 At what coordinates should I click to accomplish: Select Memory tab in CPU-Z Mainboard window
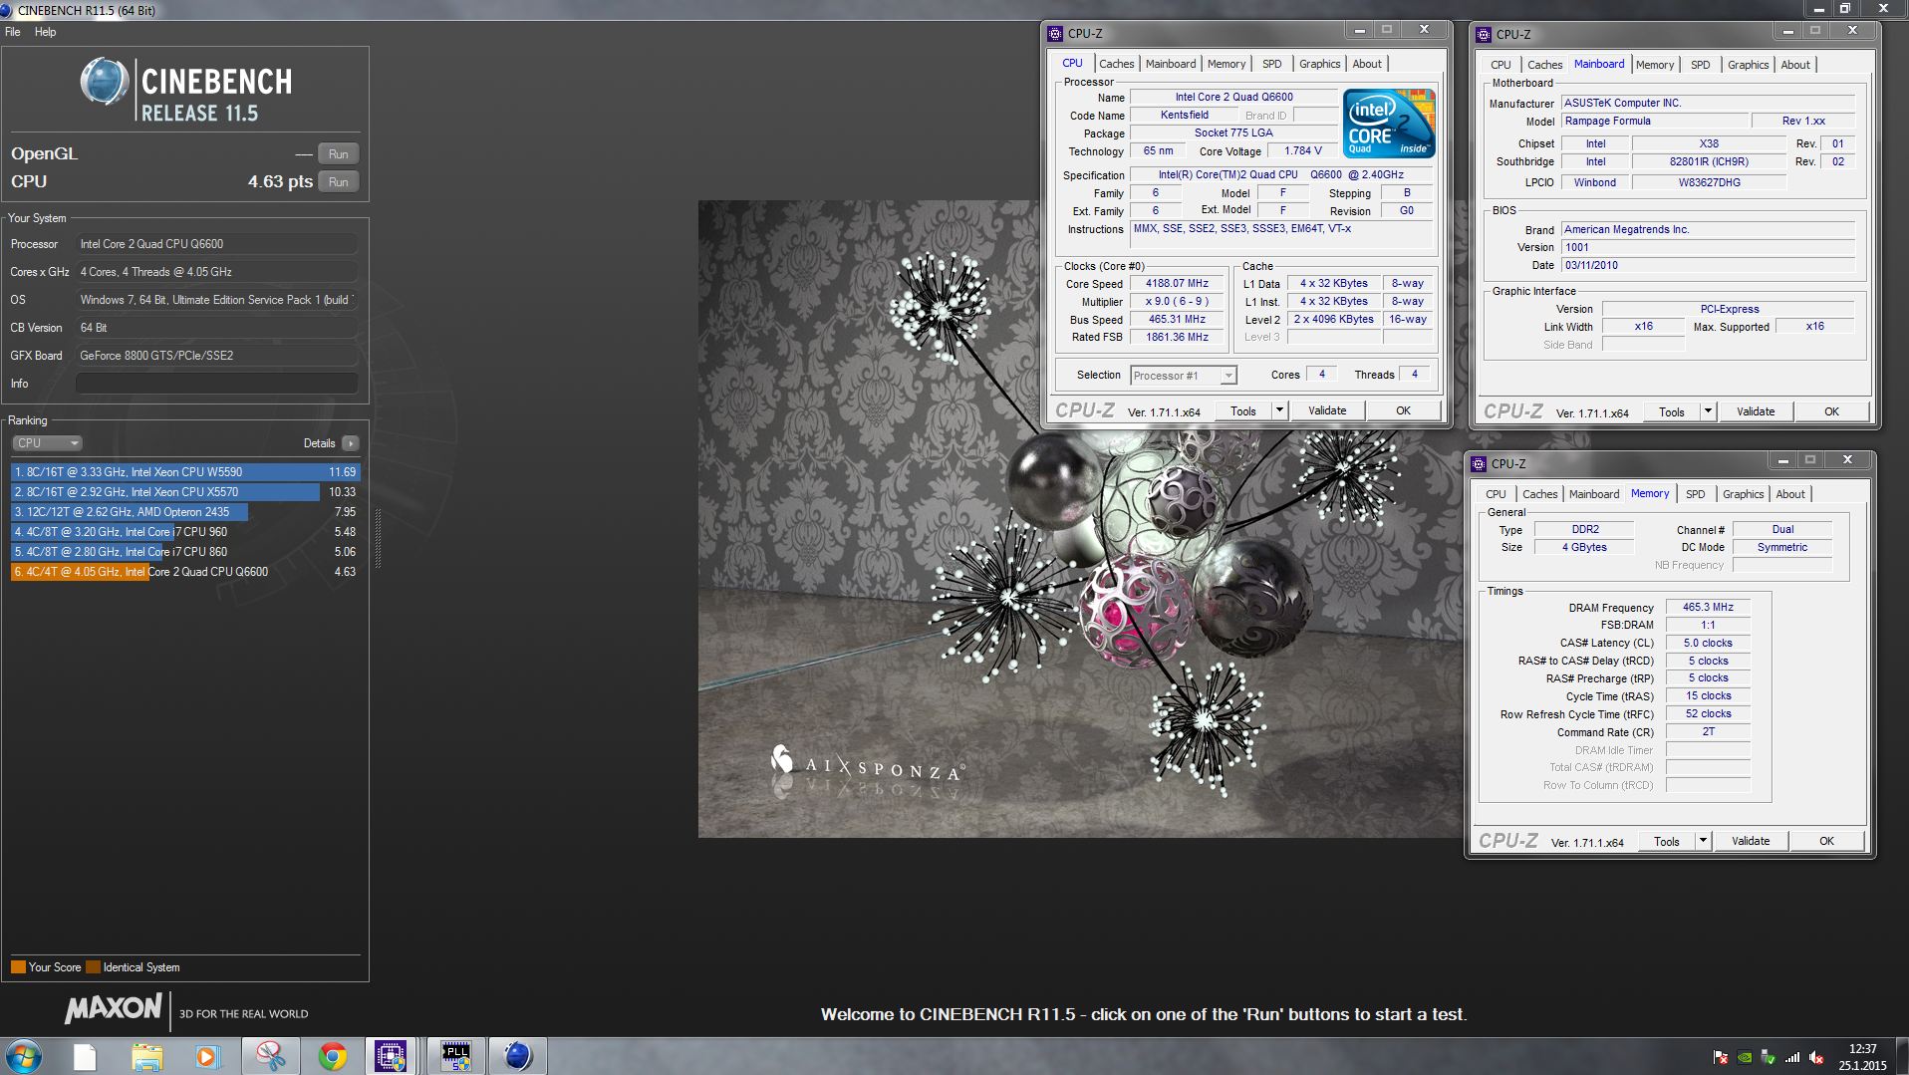pos(1654,65)
